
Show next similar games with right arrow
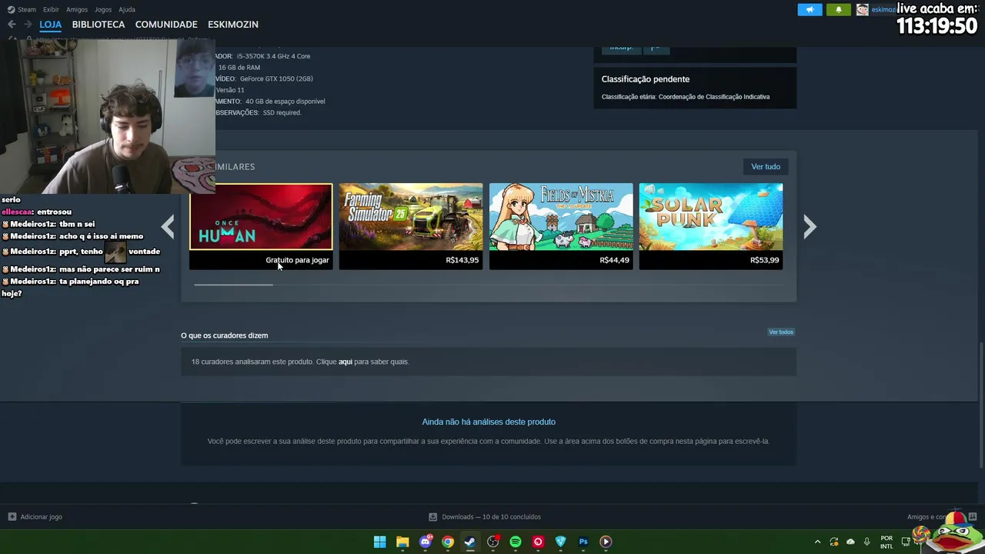[x=810, y=226]
